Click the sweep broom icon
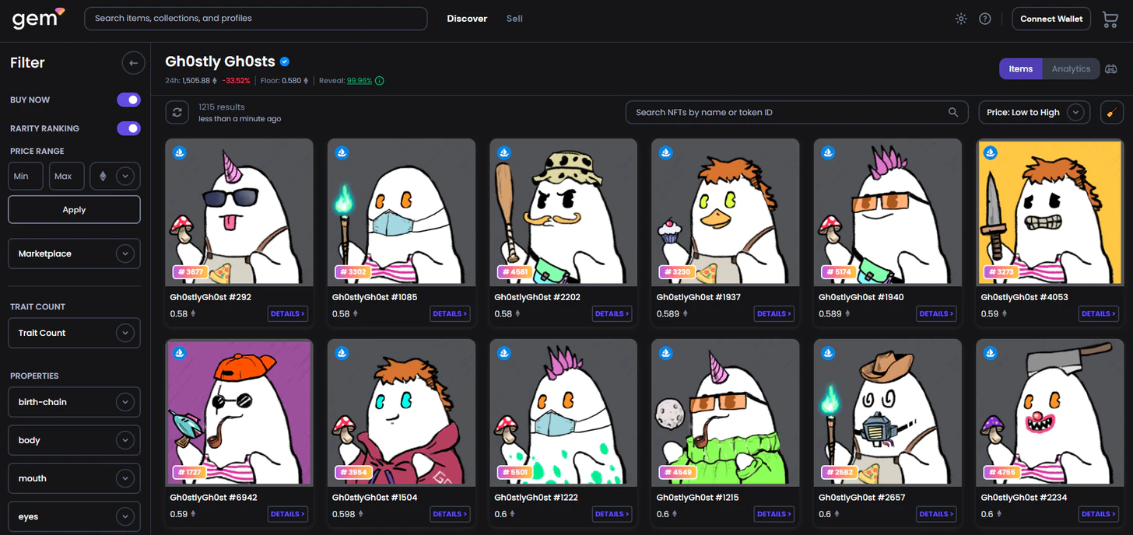The width and height of the screenshot is (1133, 535). click(1112, 113)
